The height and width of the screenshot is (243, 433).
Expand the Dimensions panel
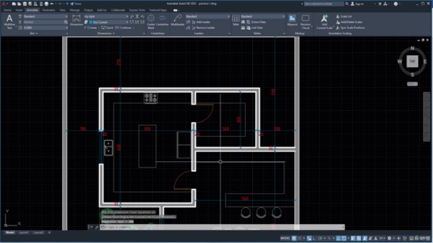click(106, 33)
